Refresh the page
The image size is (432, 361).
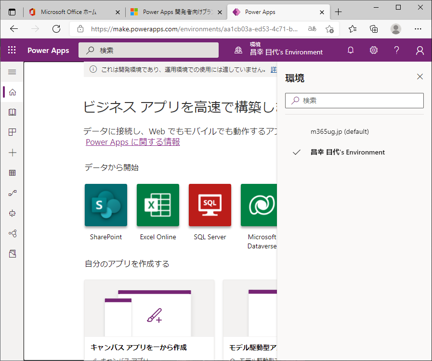56,28
